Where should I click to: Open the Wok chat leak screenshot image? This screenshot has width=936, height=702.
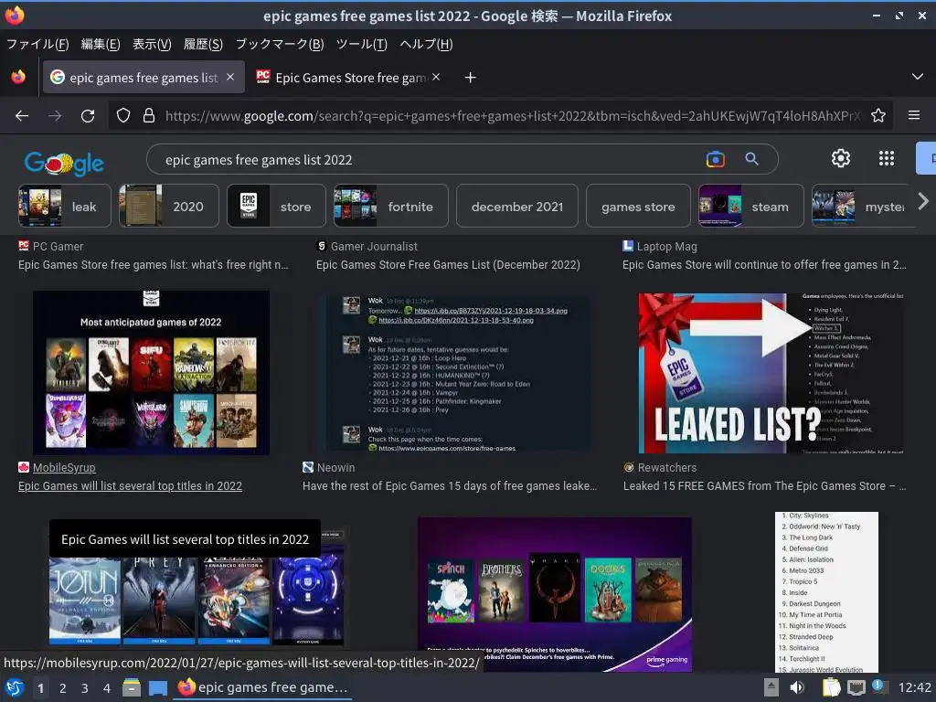coord(453,373)
